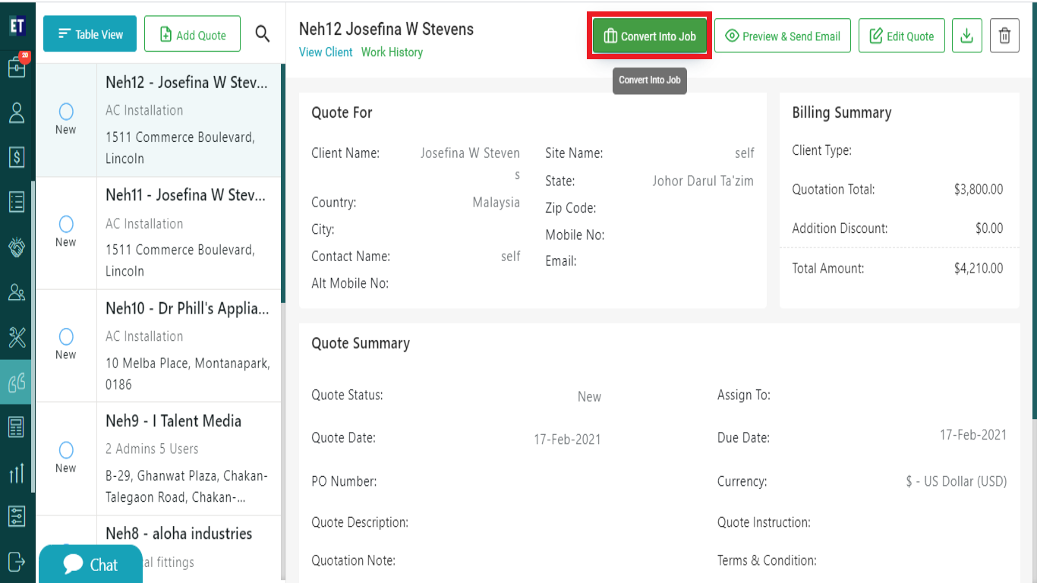Open jobs briefcase icon in sidebar
The height and width of the screenshot is (583, 1037).
coord(17,66)
